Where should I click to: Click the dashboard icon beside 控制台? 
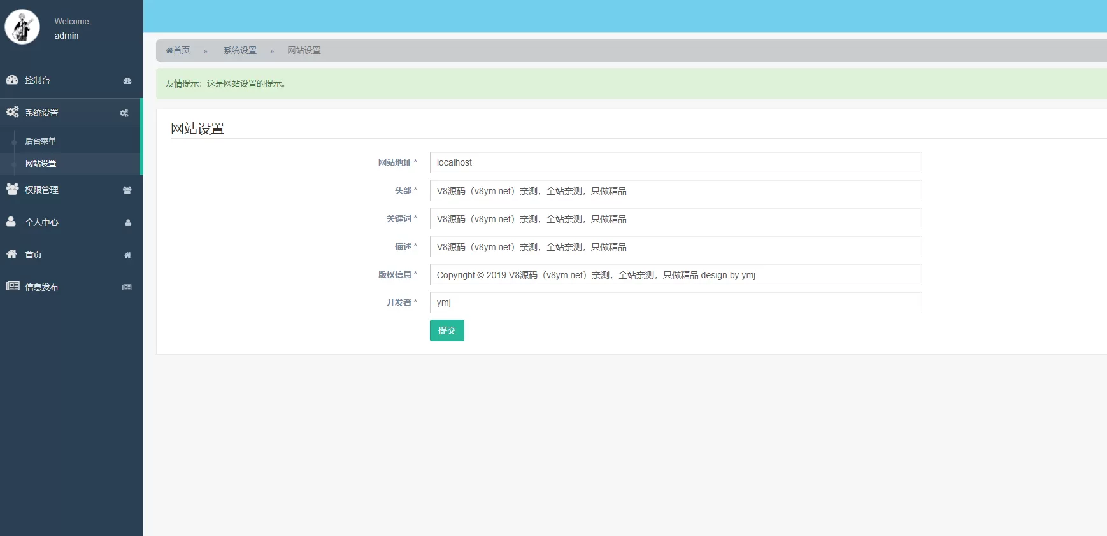click(x=12, y=80)
